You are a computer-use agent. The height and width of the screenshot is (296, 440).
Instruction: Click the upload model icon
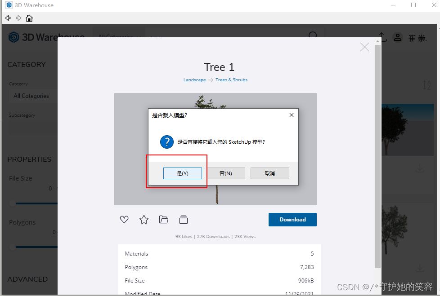[382, 37]
